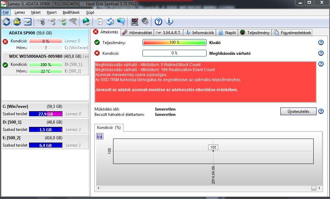Click the chart horizontal scrollbar thumb

click(x=314, y=188)
